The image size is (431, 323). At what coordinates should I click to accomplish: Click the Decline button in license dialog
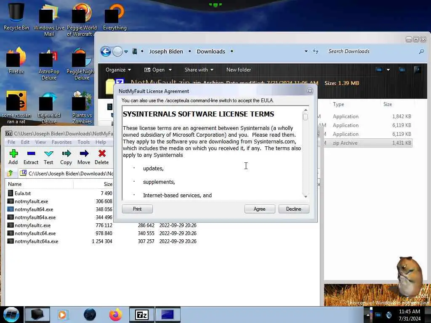coord(293,209)
